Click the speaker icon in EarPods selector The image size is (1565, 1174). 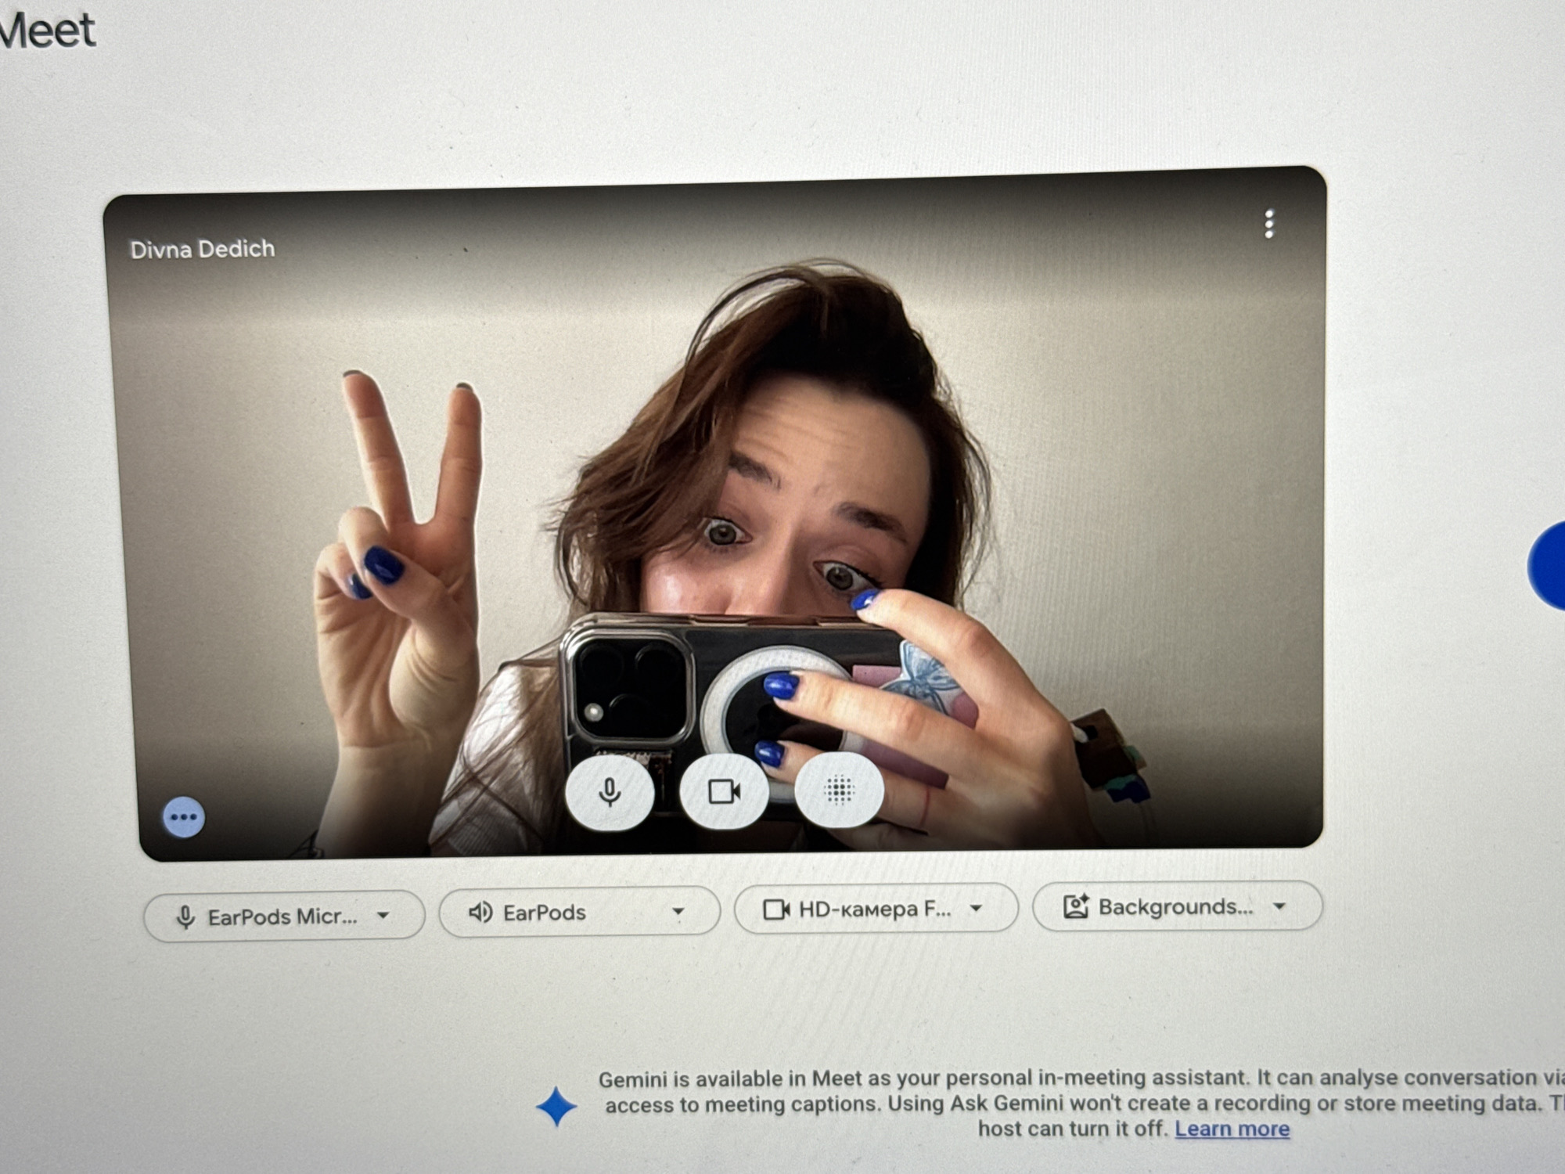coord(480,913)
